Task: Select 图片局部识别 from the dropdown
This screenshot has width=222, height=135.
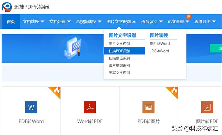Action: 119,65
